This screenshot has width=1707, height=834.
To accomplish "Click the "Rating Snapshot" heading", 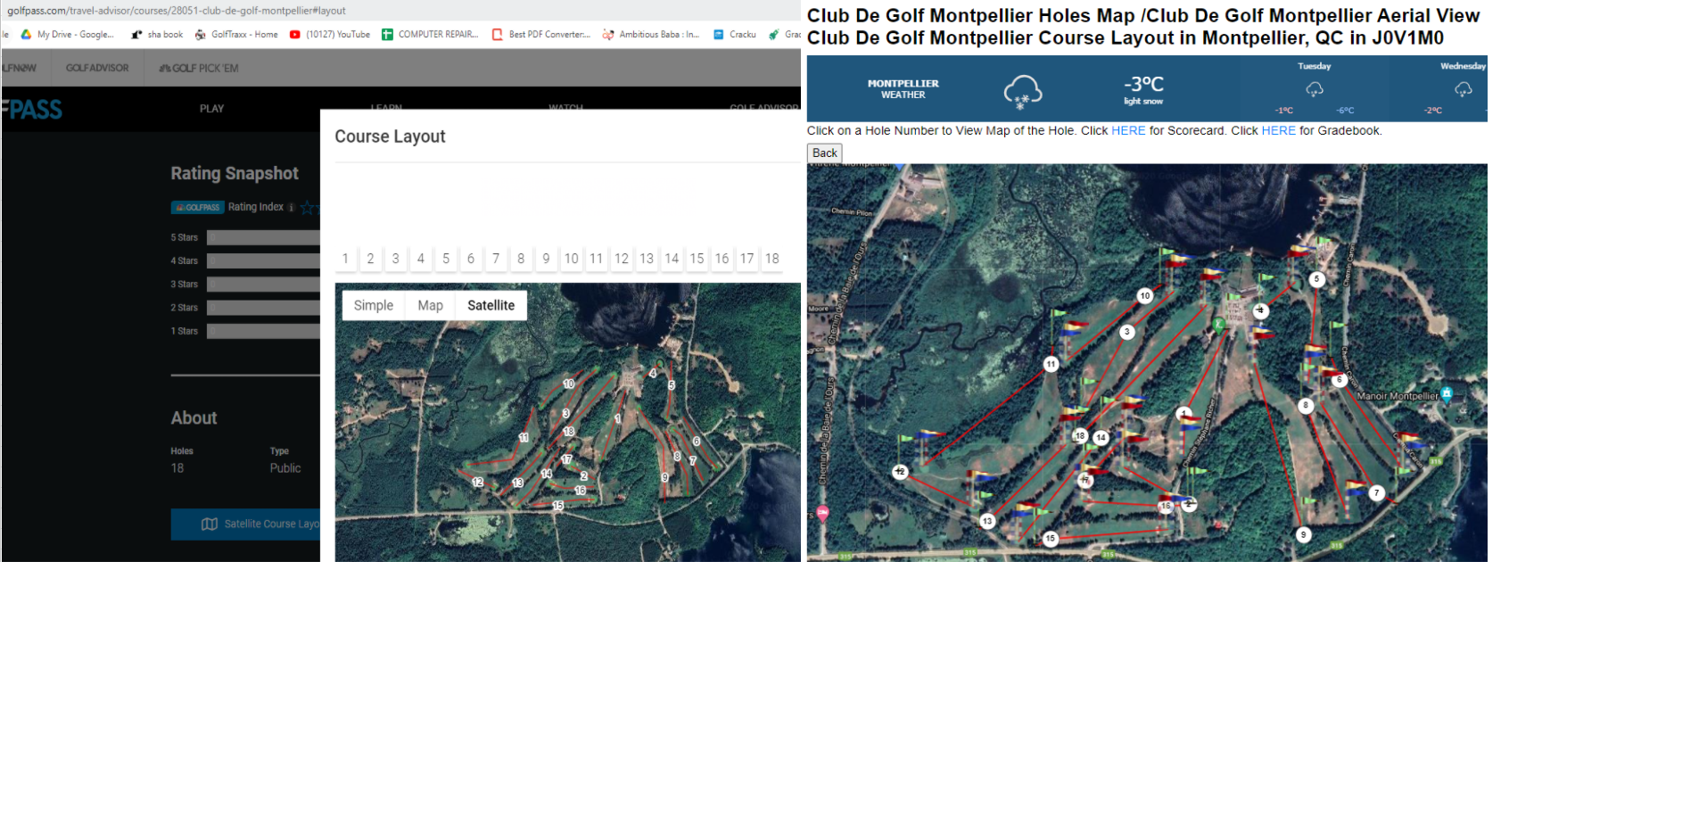I will [235, 174].
